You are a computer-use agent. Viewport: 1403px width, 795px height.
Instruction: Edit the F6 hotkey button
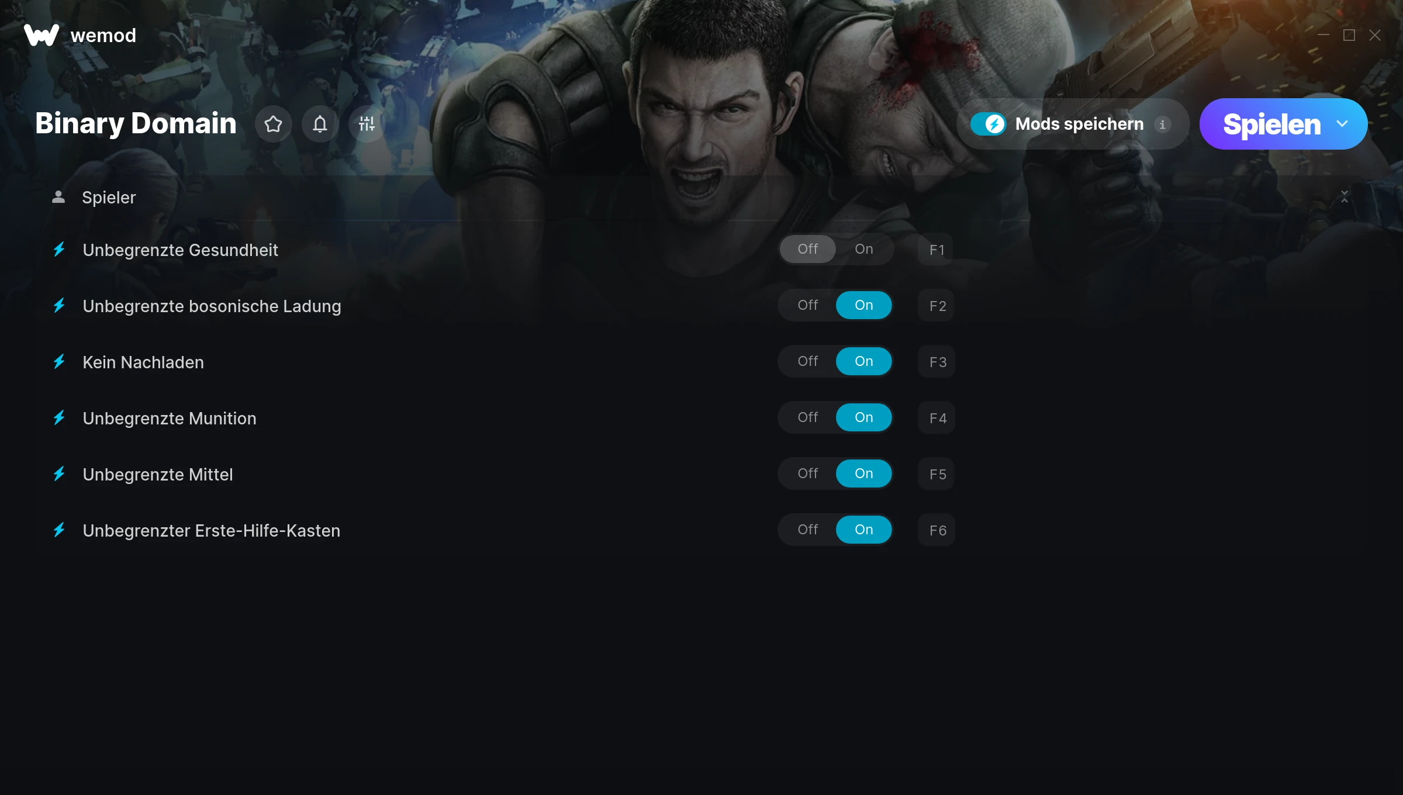click(x=937, y=530)
